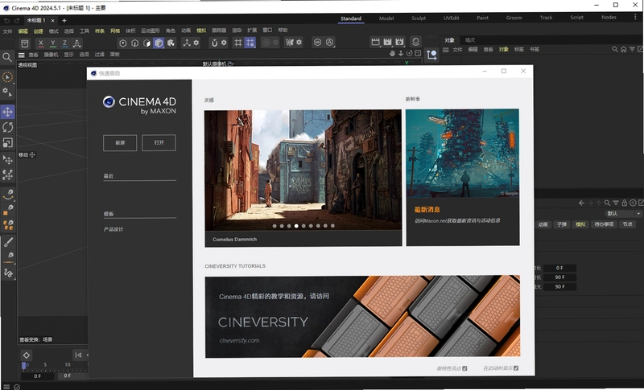Toggle Y axis lock
Screen dimensions: 644x390
click(x=52, y=43)
